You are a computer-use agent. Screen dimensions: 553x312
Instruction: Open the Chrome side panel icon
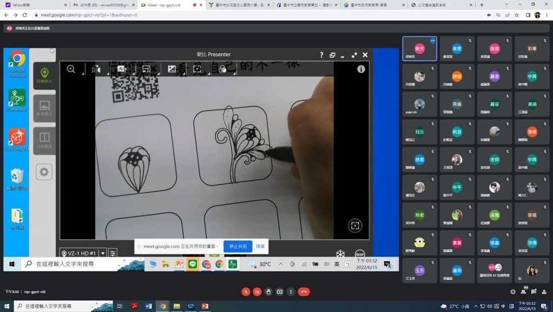click(528, 15)
